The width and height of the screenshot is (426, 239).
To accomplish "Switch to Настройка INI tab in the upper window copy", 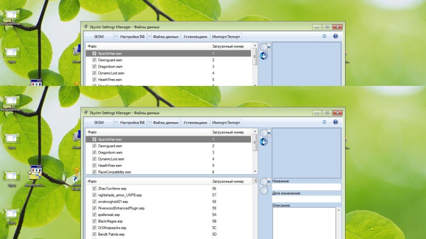I will coord(132,36).
